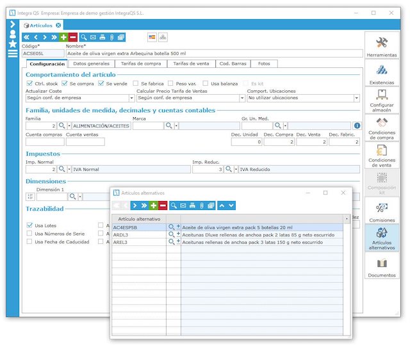This screenshot has width=410, height=347.
Task: Enable Se fabrica checkbox
Action: tap(135, 83)
